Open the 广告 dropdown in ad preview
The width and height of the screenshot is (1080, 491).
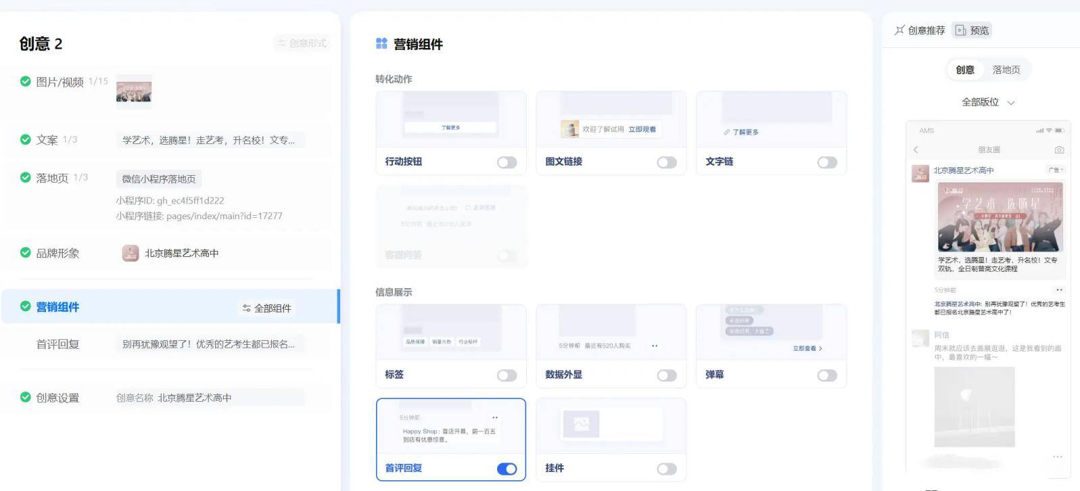1056,170
